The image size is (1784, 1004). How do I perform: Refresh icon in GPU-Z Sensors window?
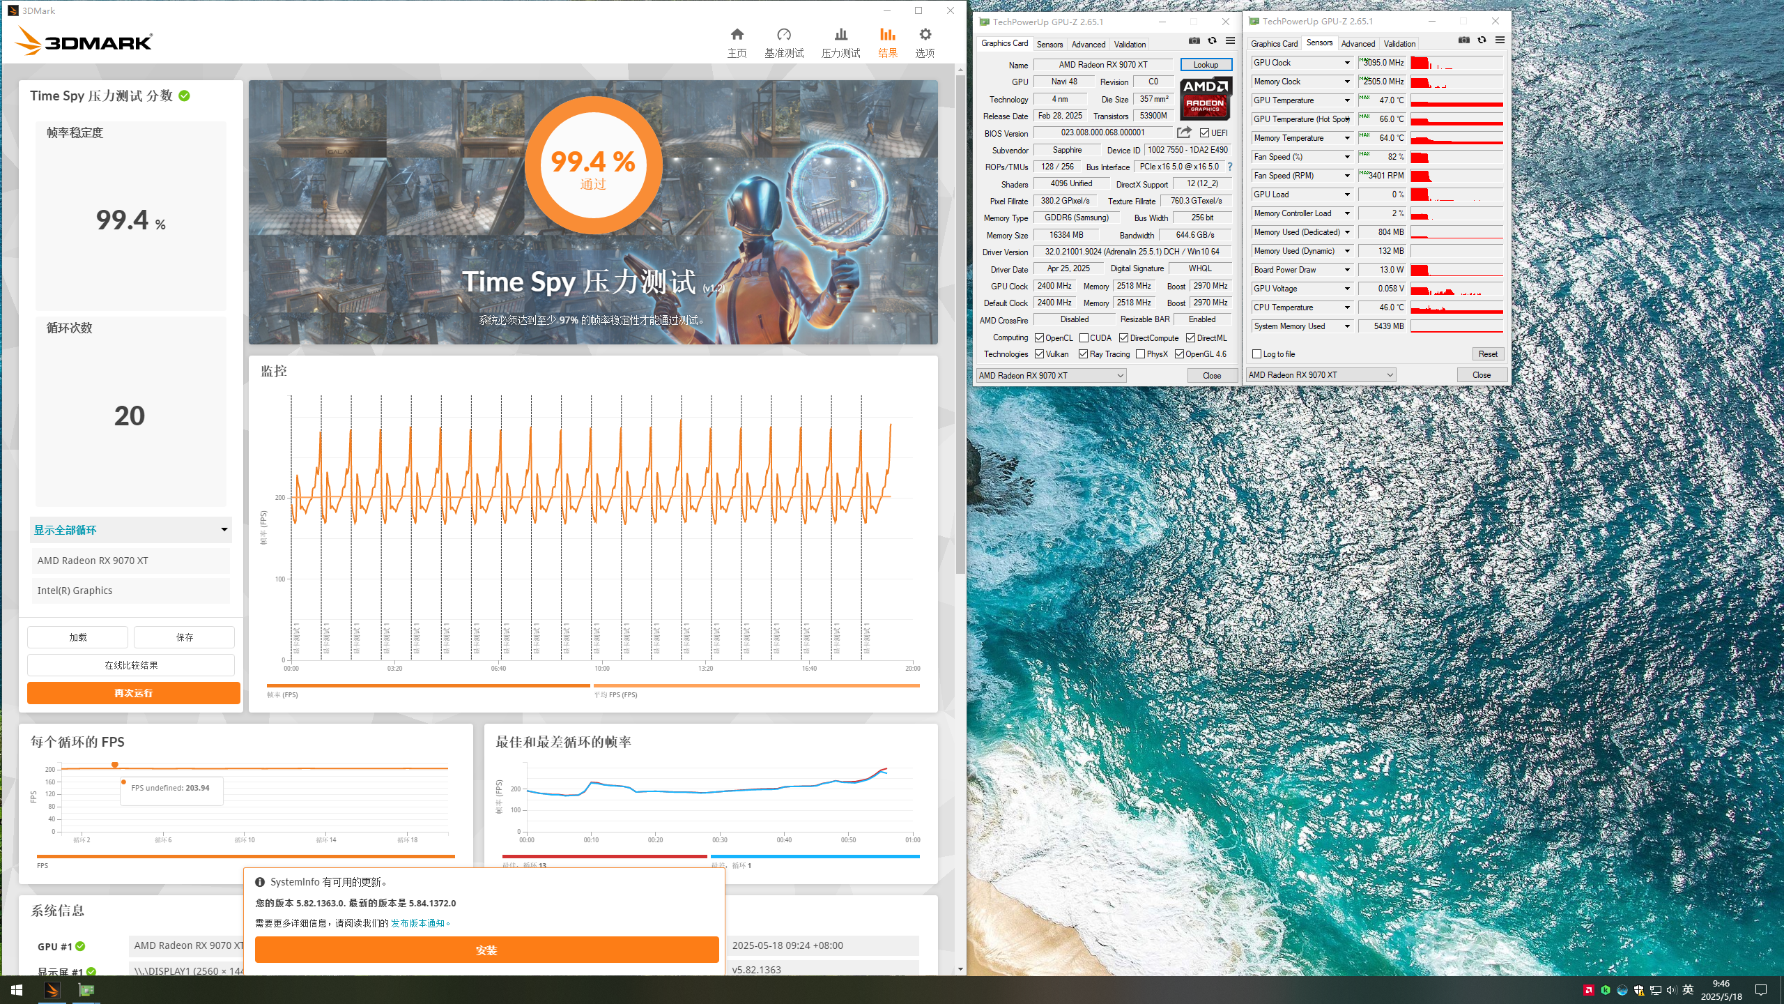click(1482, 40)
